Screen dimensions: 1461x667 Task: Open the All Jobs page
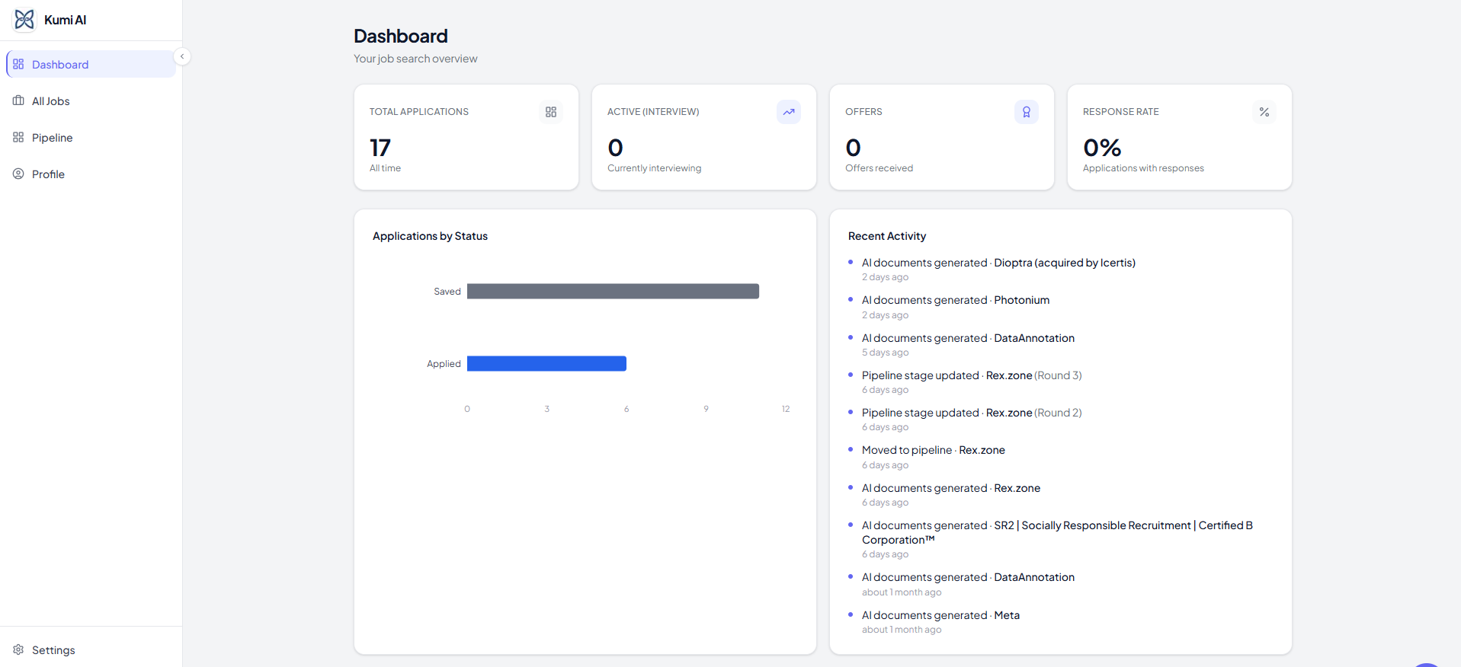tap(91, 101)
